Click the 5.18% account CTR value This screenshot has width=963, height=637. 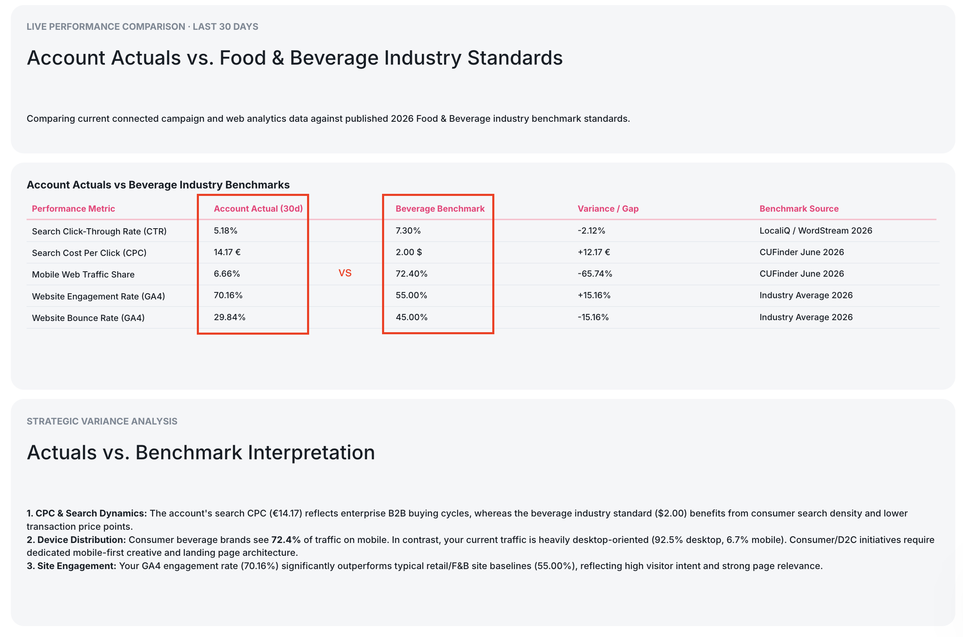(225, 231)
